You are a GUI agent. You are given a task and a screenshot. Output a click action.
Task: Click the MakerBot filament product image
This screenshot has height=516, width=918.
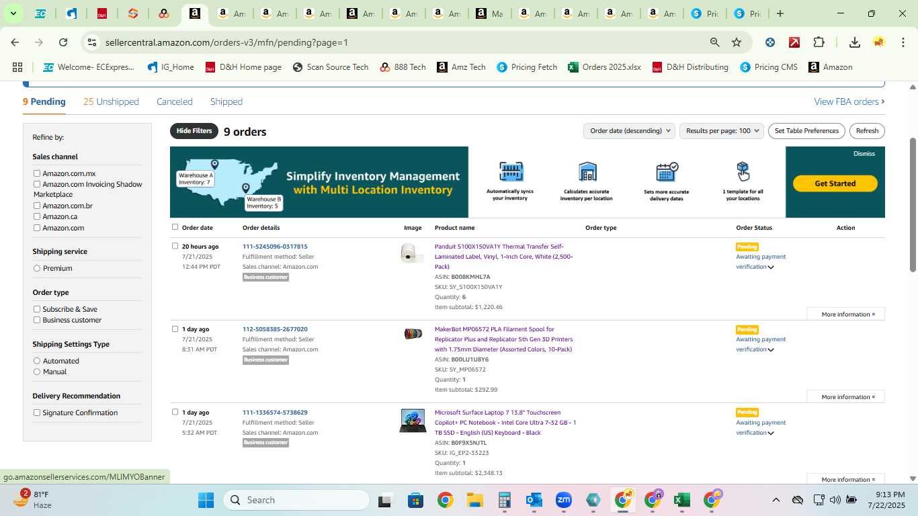pyautogui.click(x=413, y=334)
